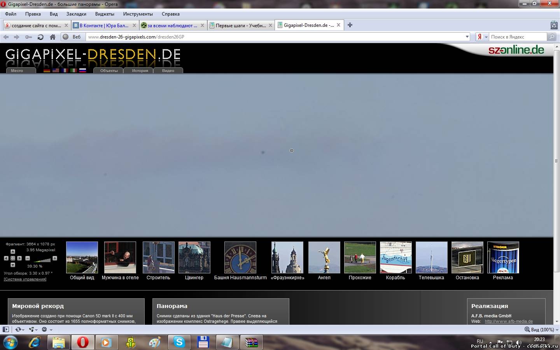Jump to Мужчина в отеле thumbnail
560x350 pixels.
(x=120, y=257)
